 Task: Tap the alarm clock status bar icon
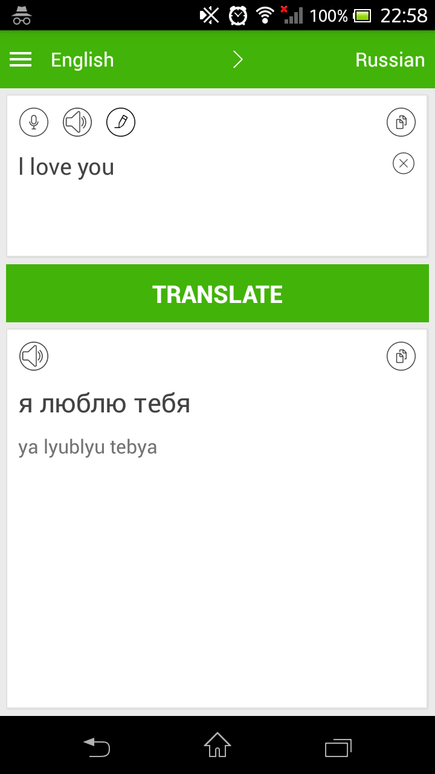237,15
